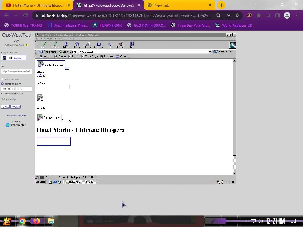Click the scrollbar down arrow in Netscape

click(234, 173)
